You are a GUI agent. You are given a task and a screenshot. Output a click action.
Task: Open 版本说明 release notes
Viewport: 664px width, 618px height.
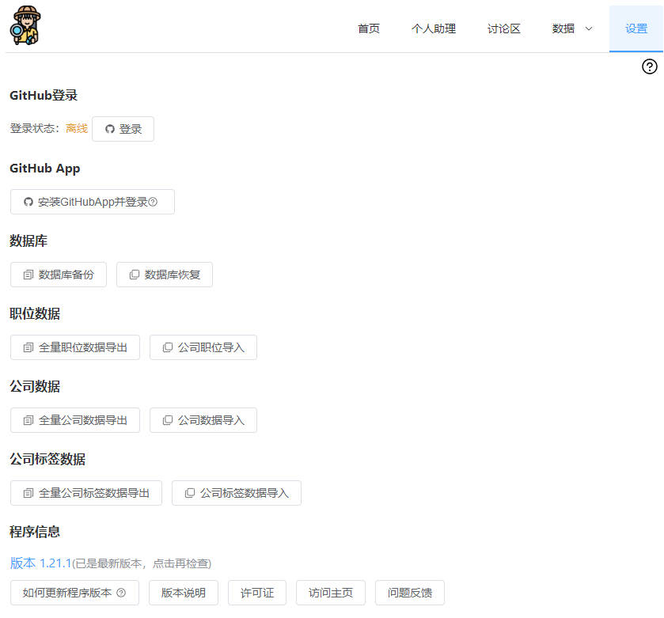pos(184,593)
